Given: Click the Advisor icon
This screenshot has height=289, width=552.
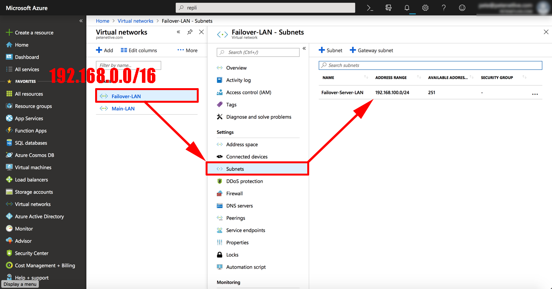Looking at the screenshot, I should (9, 241).
